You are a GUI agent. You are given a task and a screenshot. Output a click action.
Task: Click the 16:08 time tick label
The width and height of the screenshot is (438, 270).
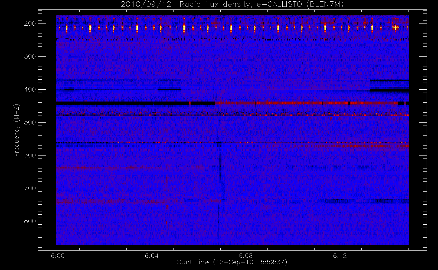[x=244, y=256]
